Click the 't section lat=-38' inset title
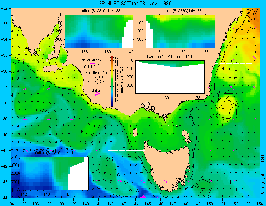Screen dimensions: 266x206 click(x=98, y=11)
